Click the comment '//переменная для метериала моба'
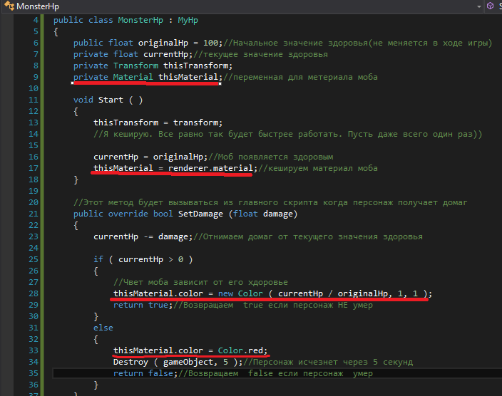The image size is (502, 396). [300, 77]
